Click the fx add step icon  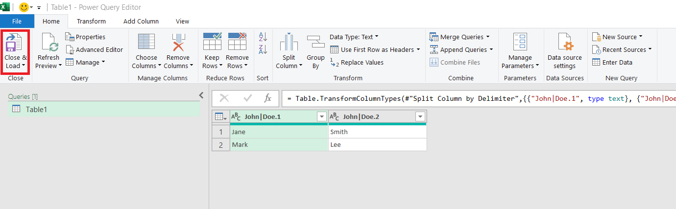coord(268,98)
